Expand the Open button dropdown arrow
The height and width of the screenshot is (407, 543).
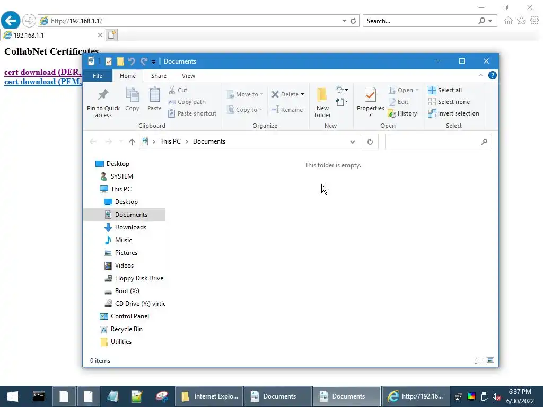click(417, 90)
